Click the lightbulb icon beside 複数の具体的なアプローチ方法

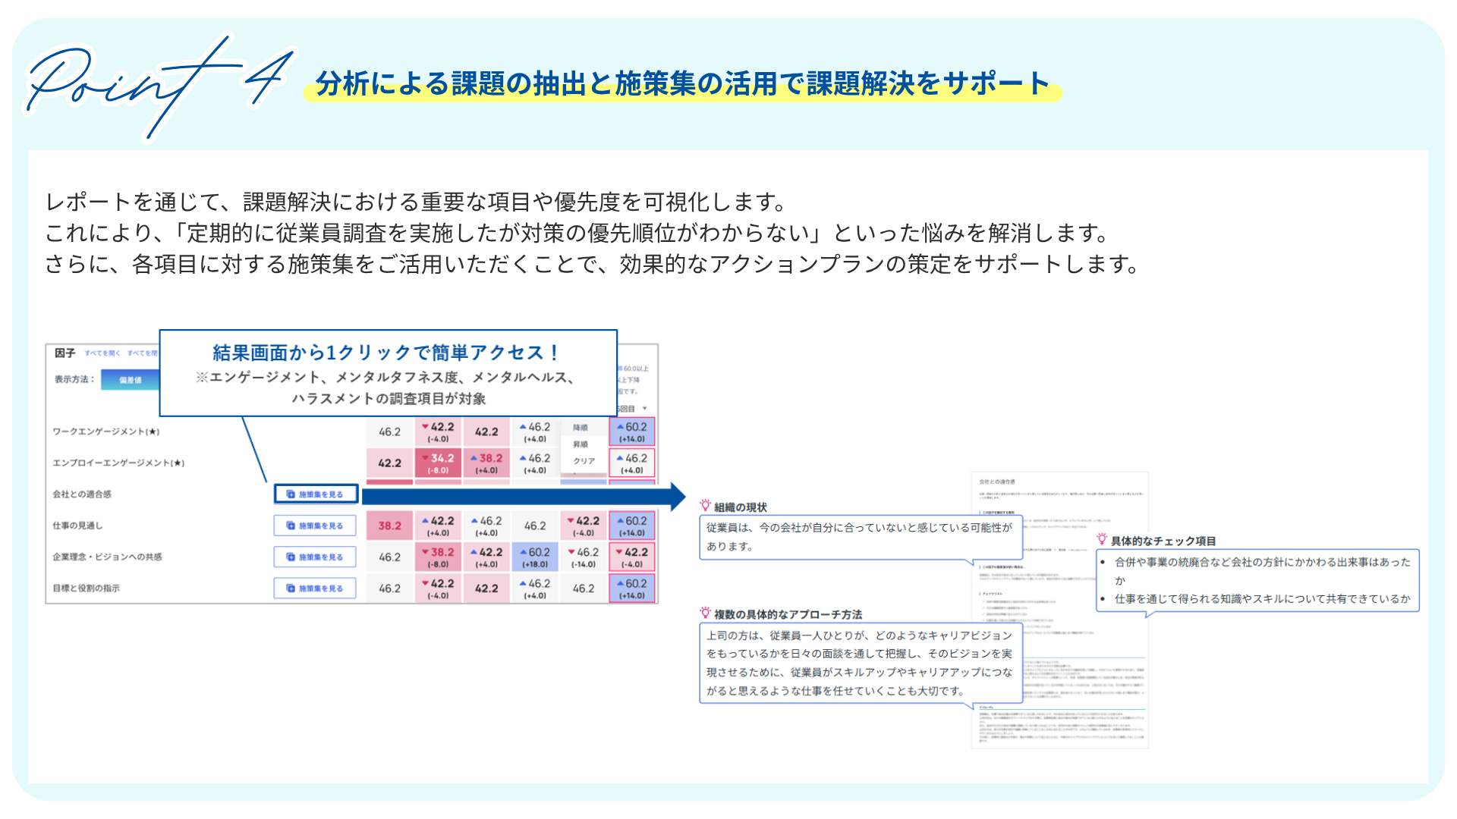pos(705,613)
